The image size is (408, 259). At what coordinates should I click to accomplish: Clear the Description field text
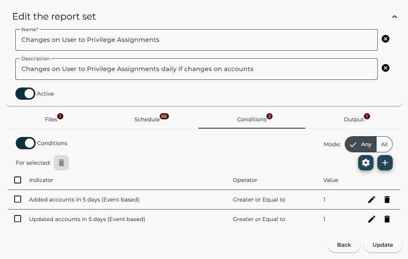pyautogui.click(x=386, y=68)
